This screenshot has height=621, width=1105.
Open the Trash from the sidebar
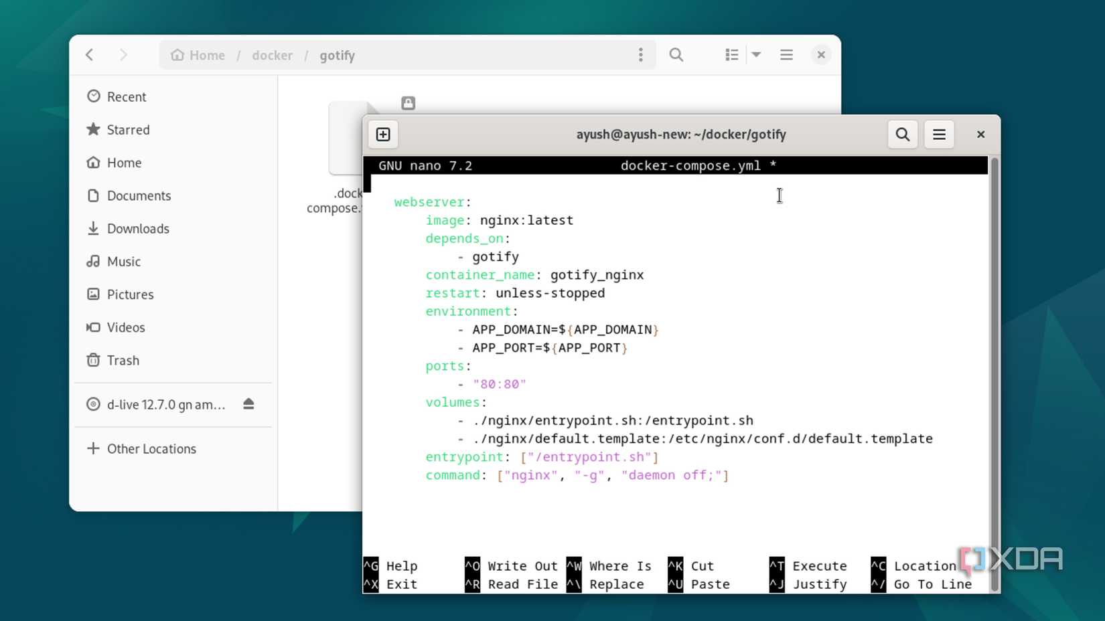(123, 360)
